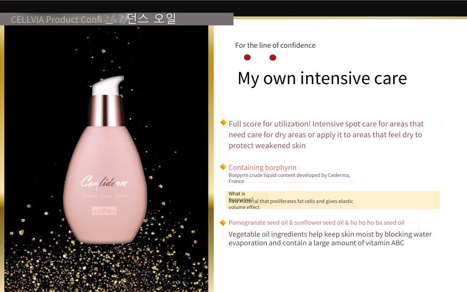The width and height of the screenshot is (467, 292).
Task: Click the yellow diamond beside 'Full score for utilization'
Action: click(223, 122)
